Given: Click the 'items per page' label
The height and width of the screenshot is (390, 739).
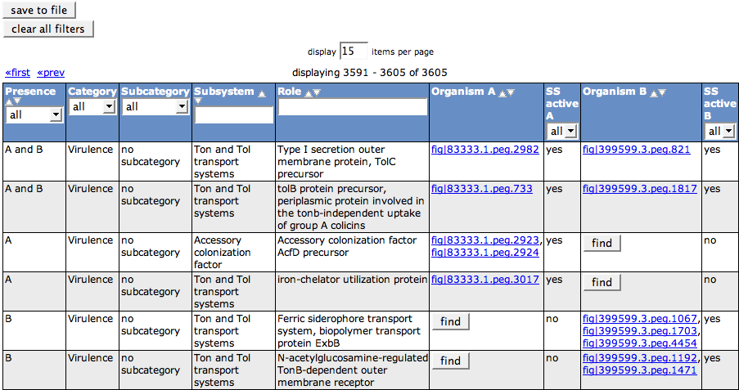Looking at the screenshot, I should tap(403, 52).
